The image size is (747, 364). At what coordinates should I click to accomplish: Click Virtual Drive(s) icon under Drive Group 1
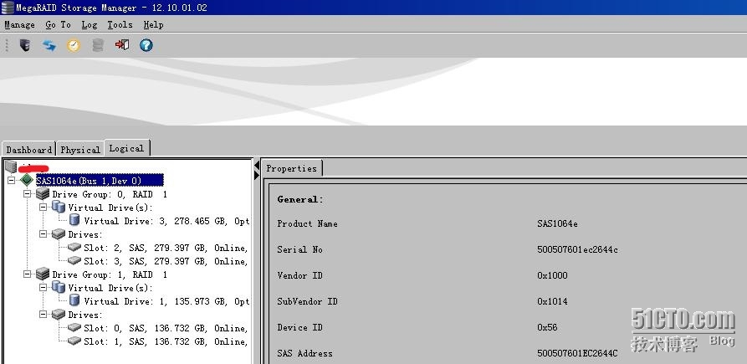point(59,287)
